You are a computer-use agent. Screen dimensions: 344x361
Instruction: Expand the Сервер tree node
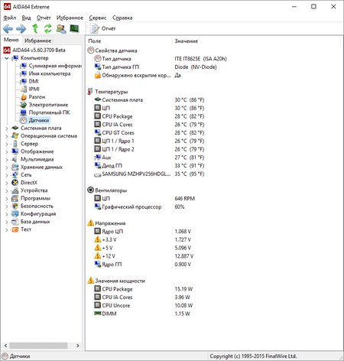(x=7, y=144)
